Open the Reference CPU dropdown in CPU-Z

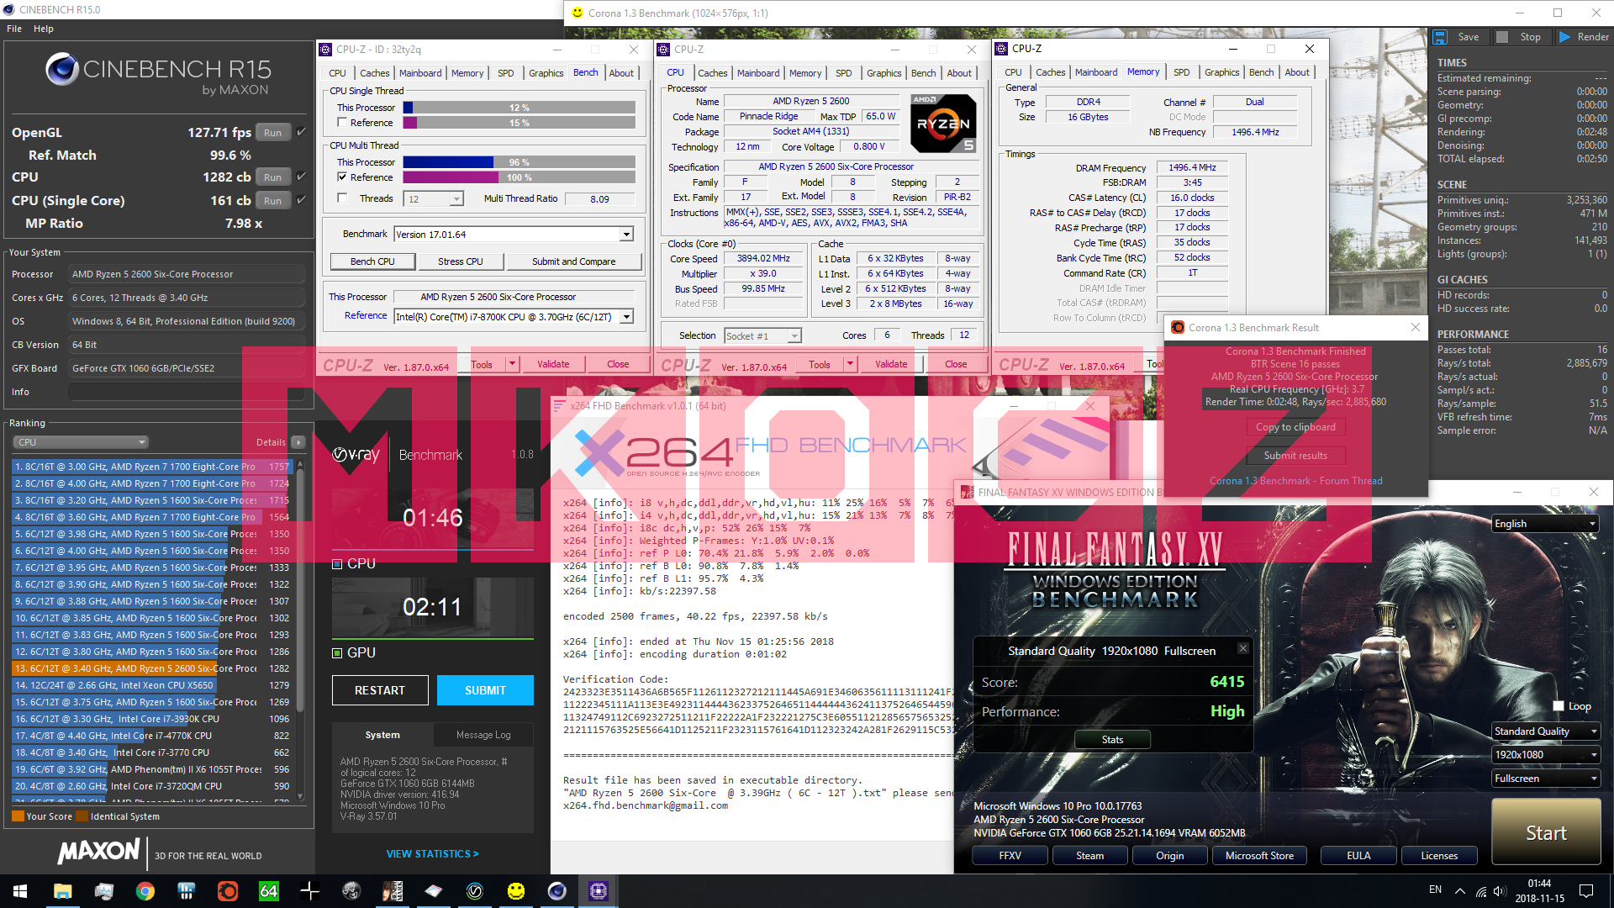point(626,317)
